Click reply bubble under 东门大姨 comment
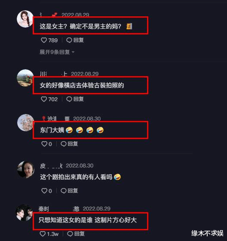 click(x=64, y=144)
